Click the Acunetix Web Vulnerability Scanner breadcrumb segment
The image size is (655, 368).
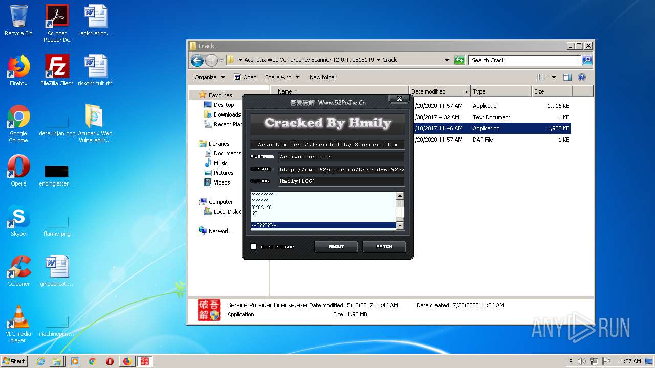pos(309,60)
